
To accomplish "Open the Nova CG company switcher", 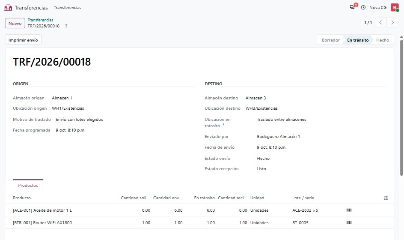I will click(x=378, y=7).
